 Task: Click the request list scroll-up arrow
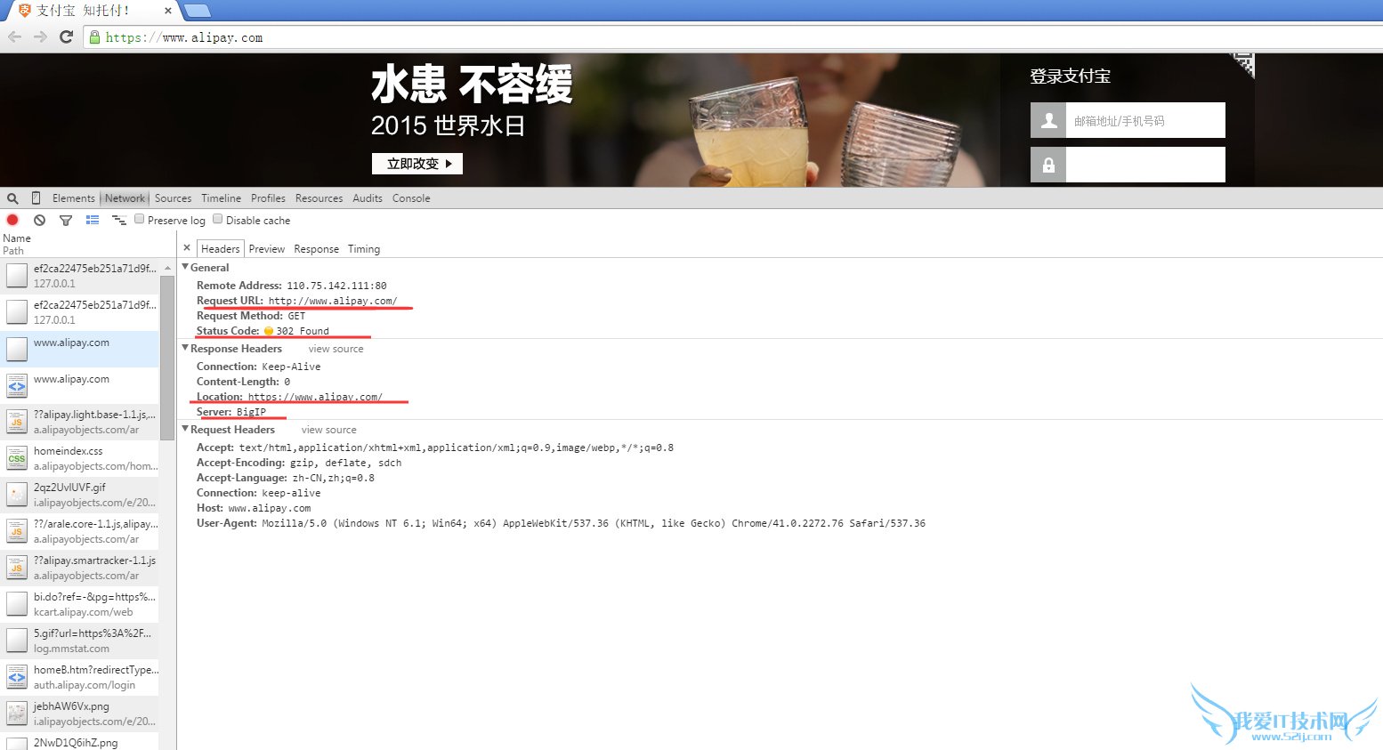(167, 268)
